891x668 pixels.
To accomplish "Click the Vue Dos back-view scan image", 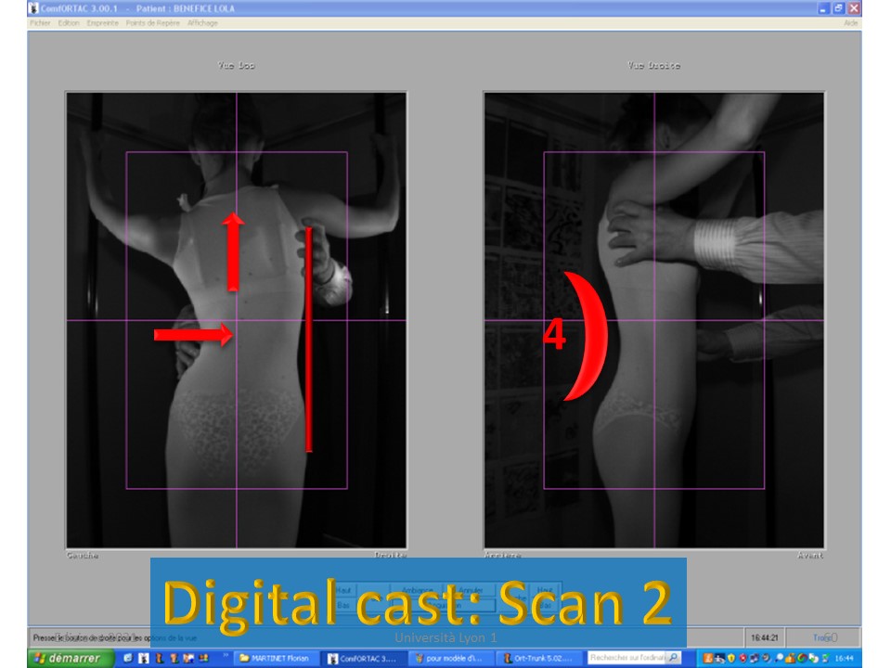I will (237, 320).
